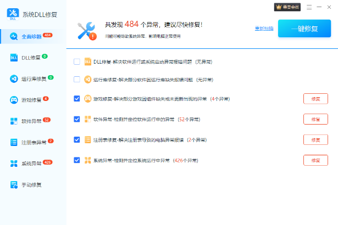Check the 运行库修复 checkbox
This screenshot has width=338, height=225.
77,79
